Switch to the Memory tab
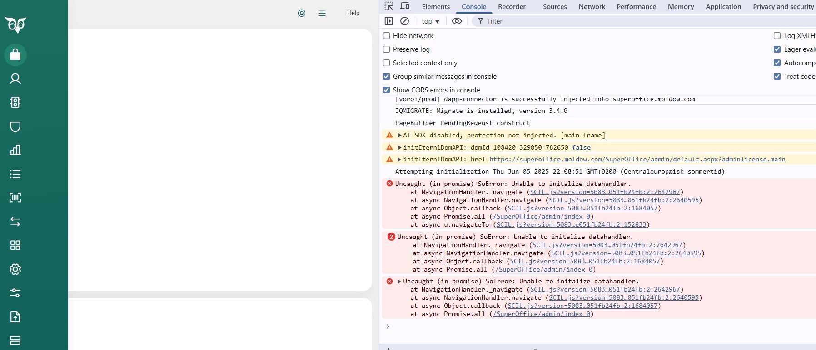 681,7
